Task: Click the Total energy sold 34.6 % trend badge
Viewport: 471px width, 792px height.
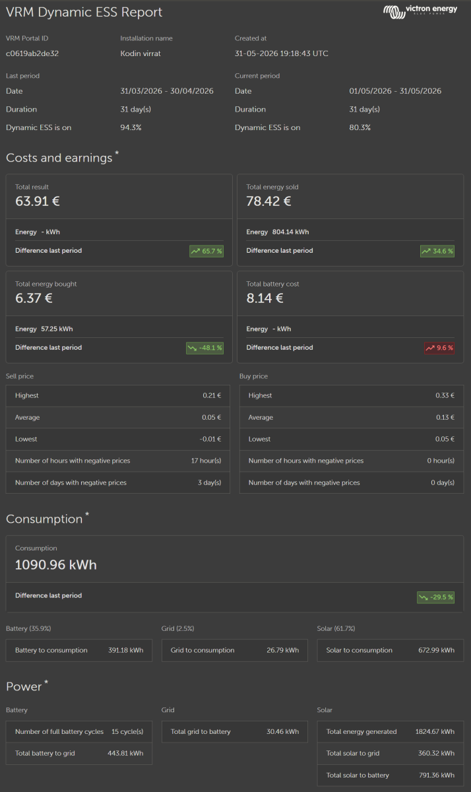Action: tap(437, 251)
